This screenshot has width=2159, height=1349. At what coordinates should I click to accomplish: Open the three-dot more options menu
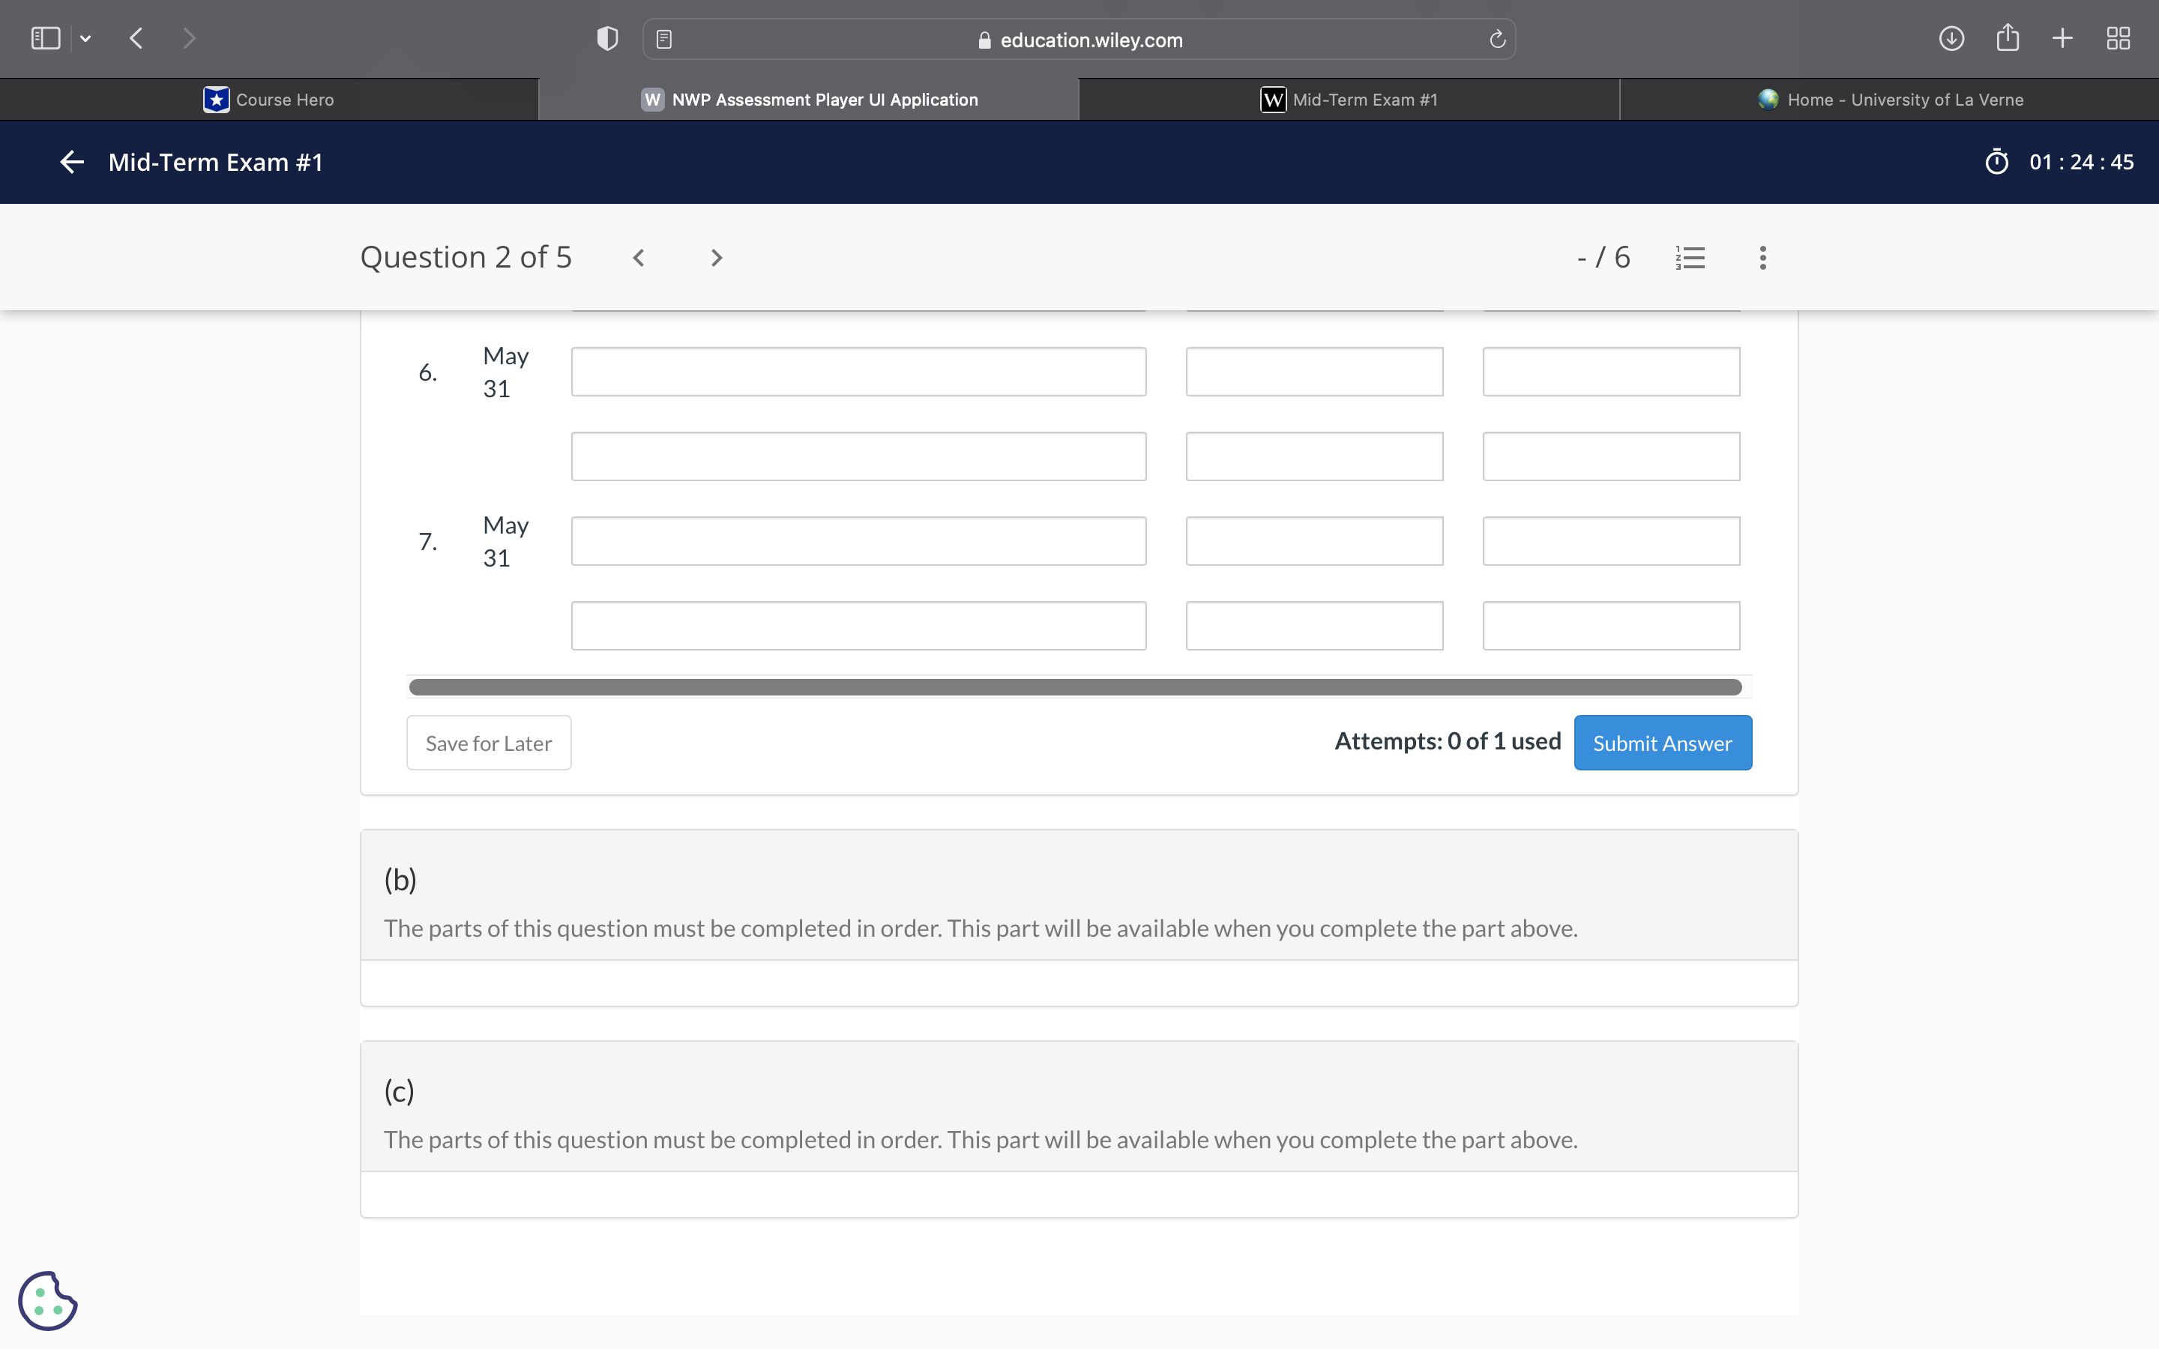point(1762,258)
